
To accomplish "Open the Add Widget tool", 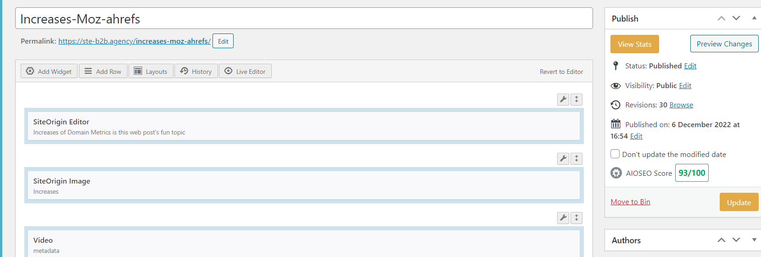I will pos(49,71).
